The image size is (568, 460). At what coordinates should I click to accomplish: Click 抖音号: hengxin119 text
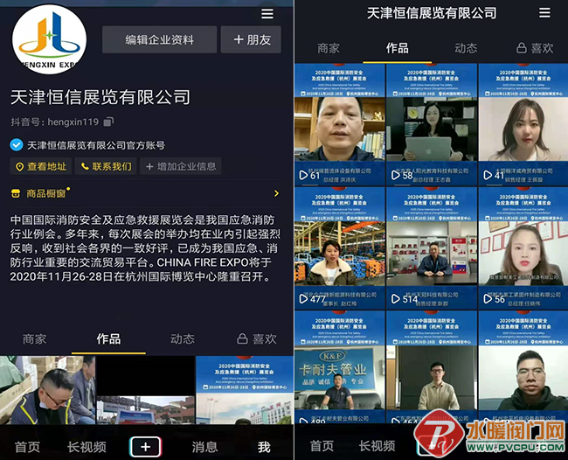[x=54, y=122]
